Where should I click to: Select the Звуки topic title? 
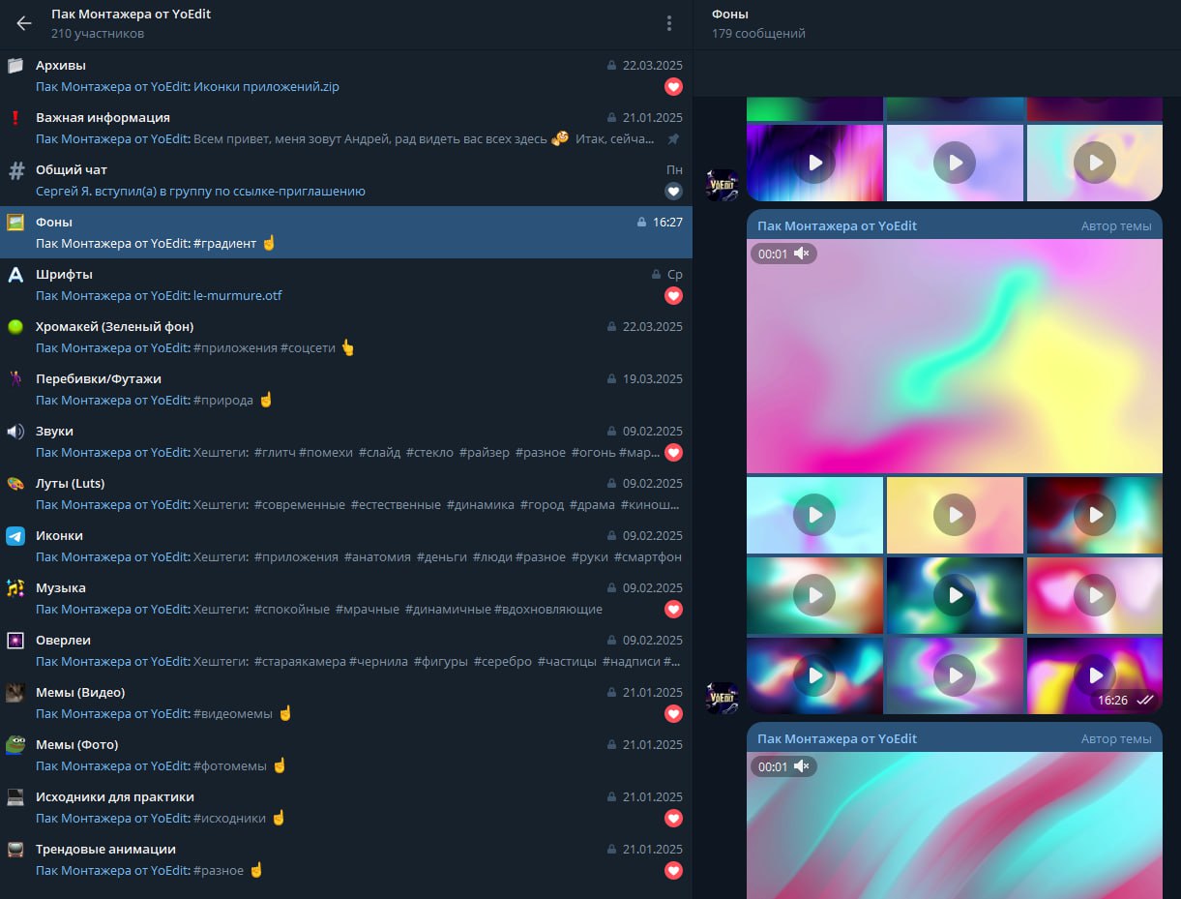[54, 432]
